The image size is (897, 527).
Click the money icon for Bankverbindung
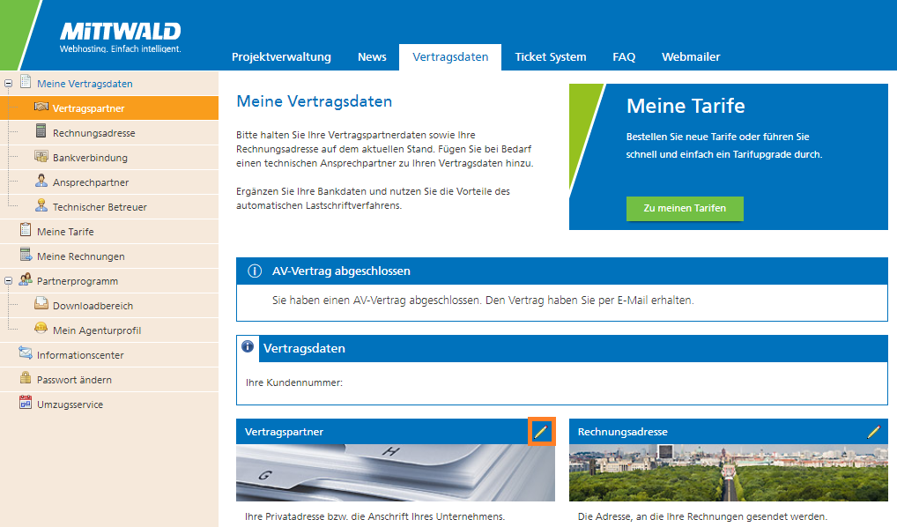[41, 156]
